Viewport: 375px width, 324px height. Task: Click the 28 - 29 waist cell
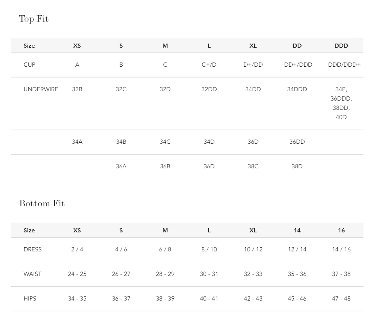[165, 274]
